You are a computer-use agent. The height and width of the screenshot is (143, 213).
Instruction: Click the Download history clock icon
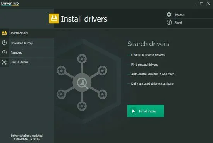(x=4, y=43)
